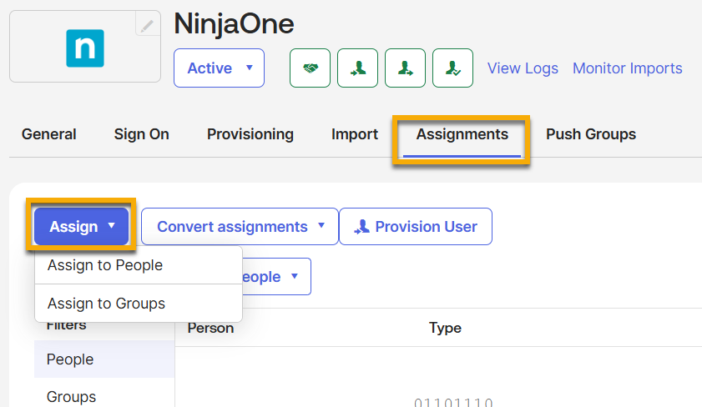Switch to the Push Groups tab
702x407 pixels.
tap(591, 134)
